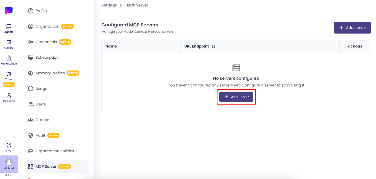Viewport: 376px width, 179px height.
Task: Click the version v1.4.29 label
Action: (x=9, y=175)
